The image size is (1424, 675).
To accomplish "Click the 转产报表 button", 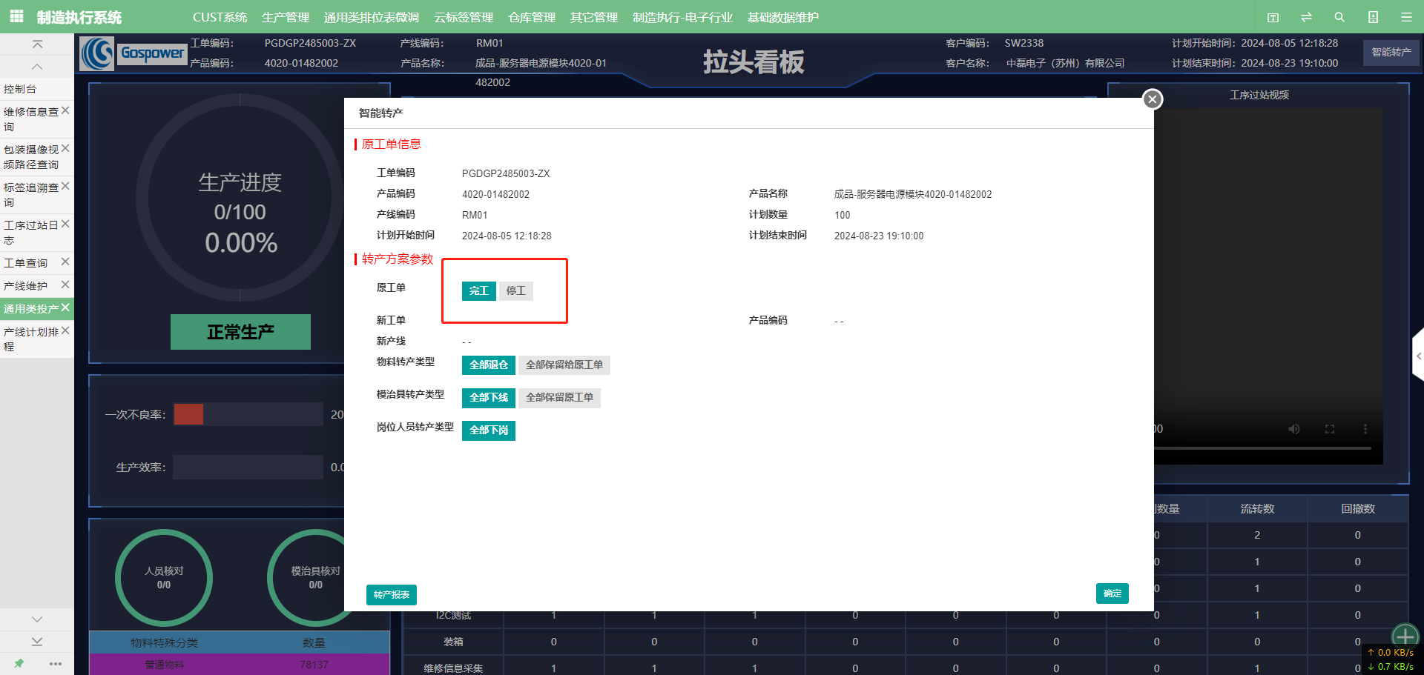I will pos(392,595).
